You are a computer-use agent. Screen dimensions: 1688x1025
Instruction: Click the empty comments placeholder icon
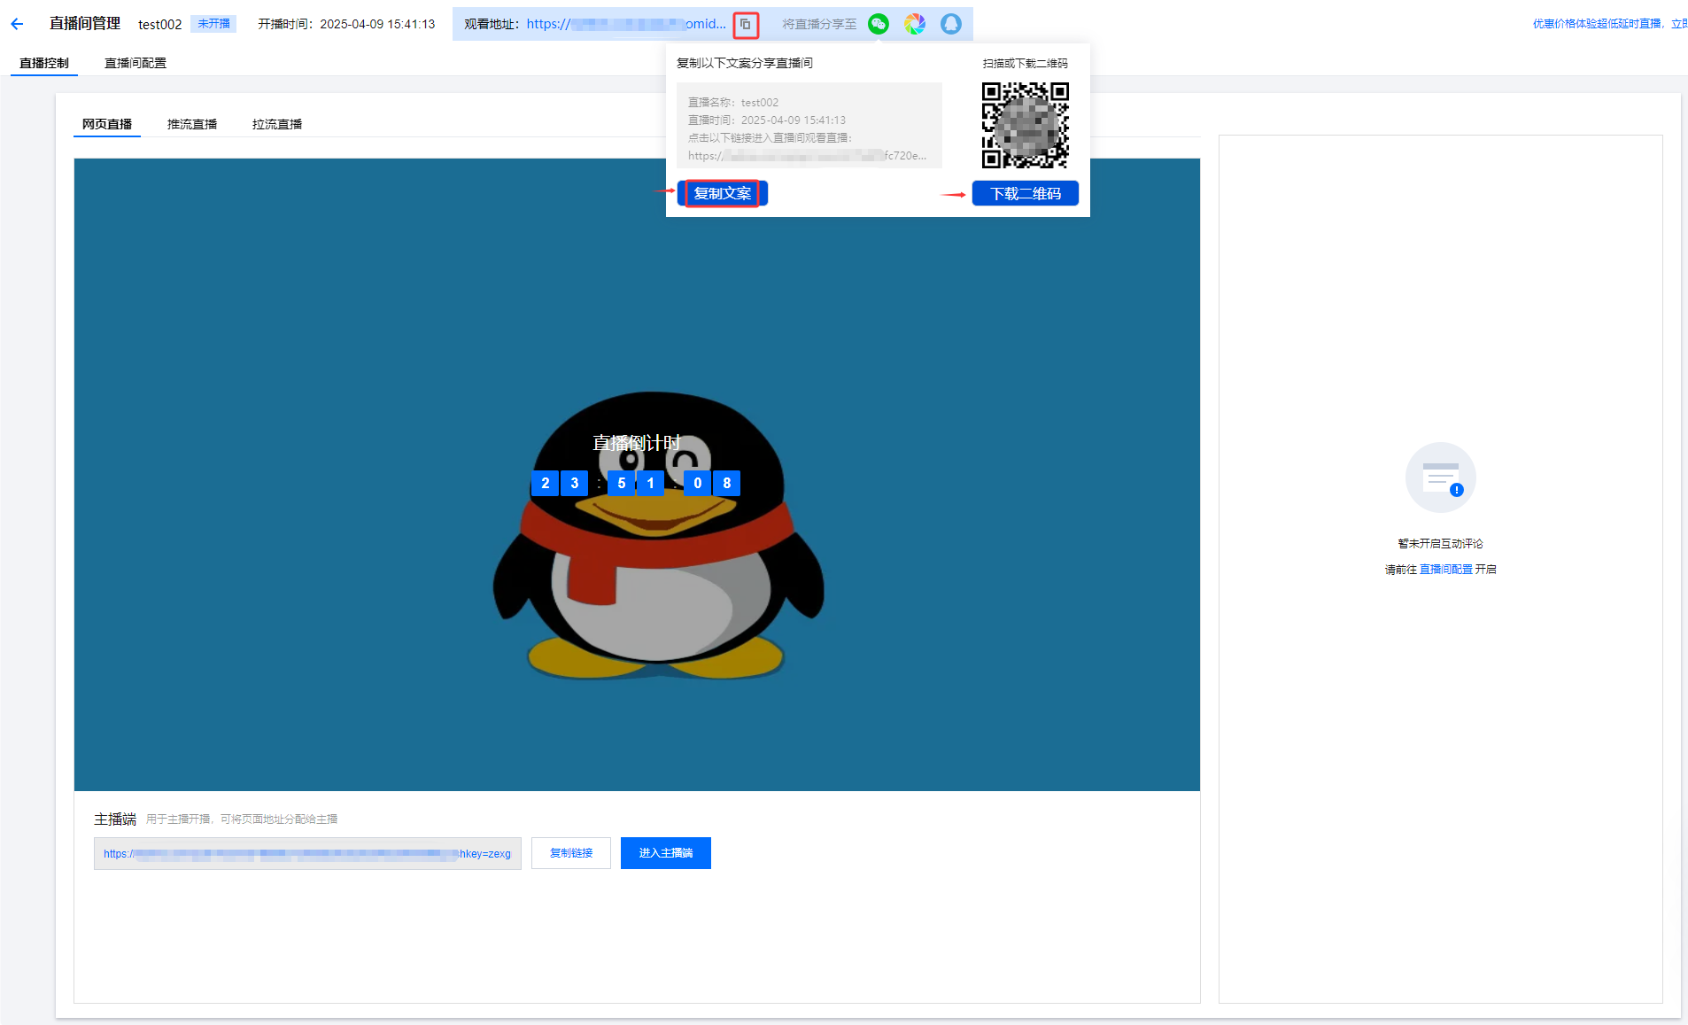click(1441, 478)
